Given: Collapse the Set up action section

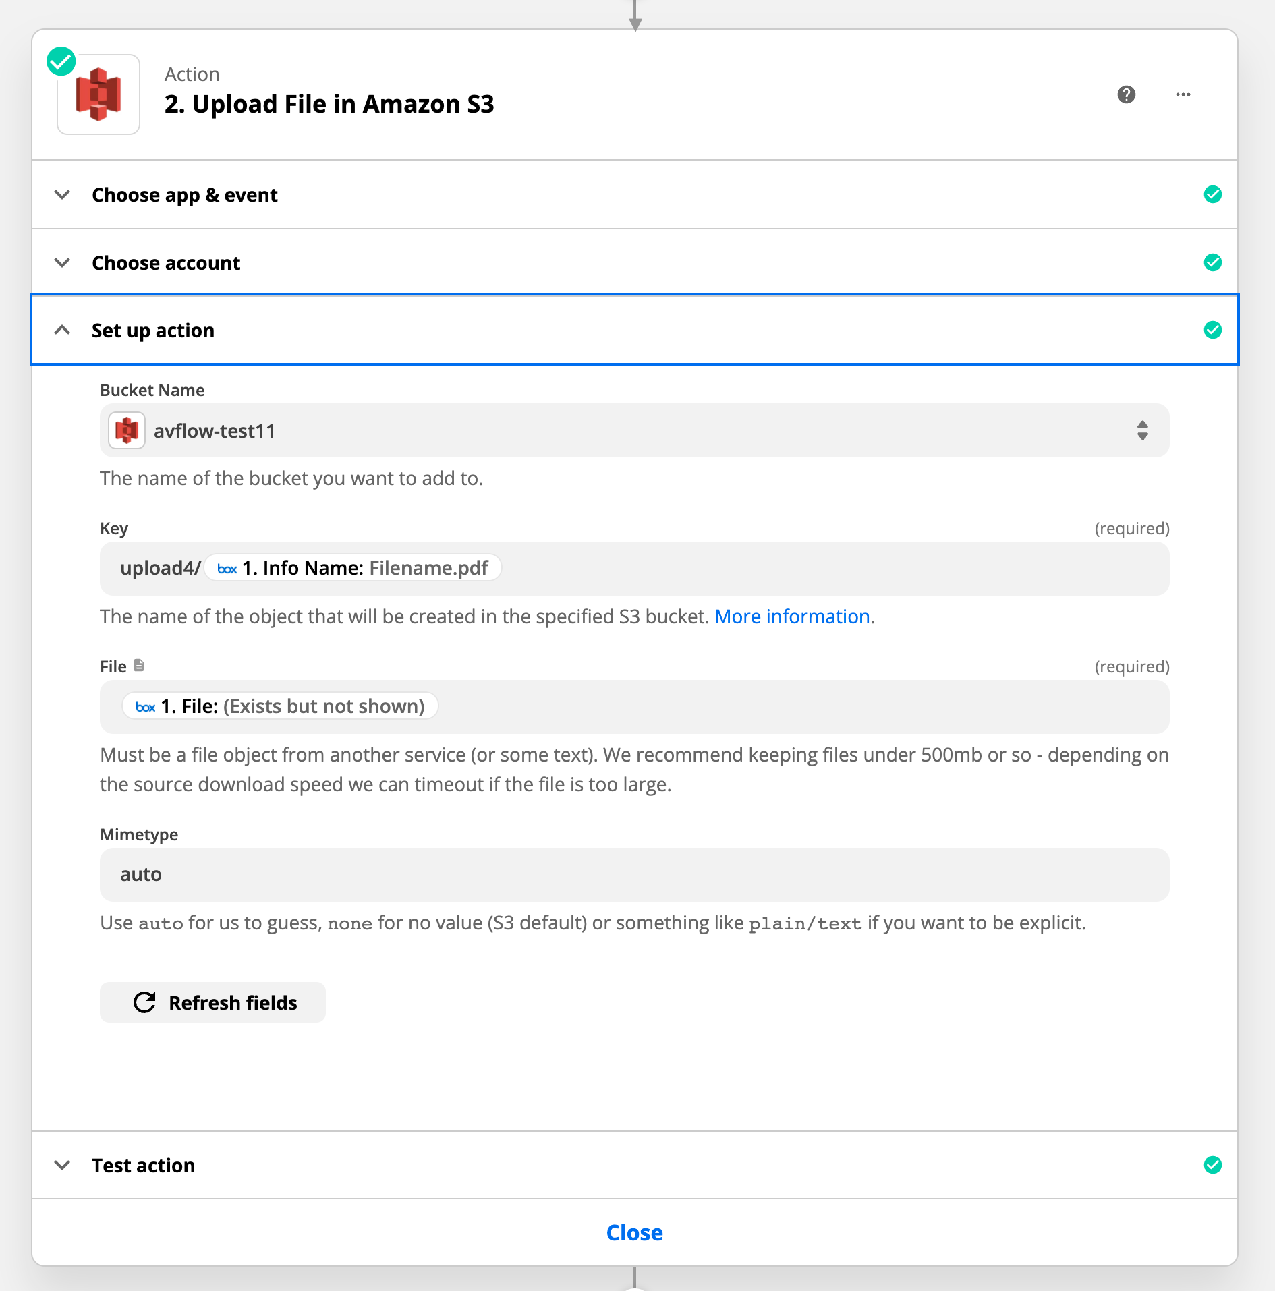Looking at the screenshot, I should click(62, 330).
